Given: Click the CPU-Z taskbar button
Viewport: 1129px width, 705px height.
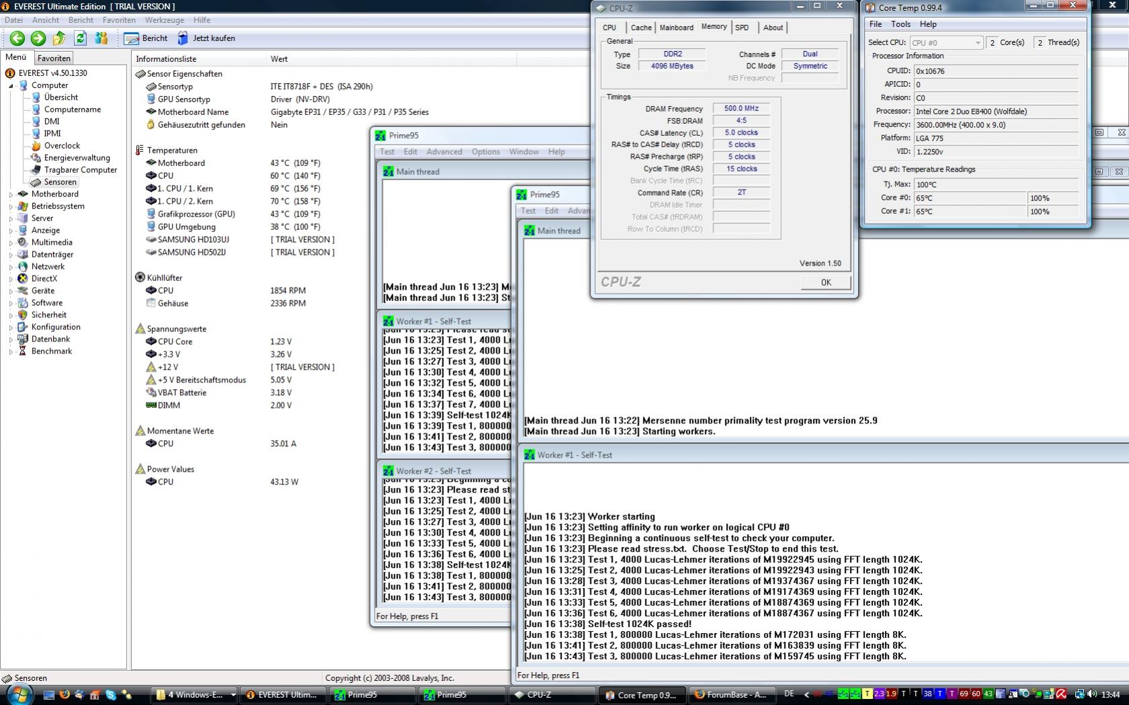Looking at the screenshot, I should click(x=551, y=695).
